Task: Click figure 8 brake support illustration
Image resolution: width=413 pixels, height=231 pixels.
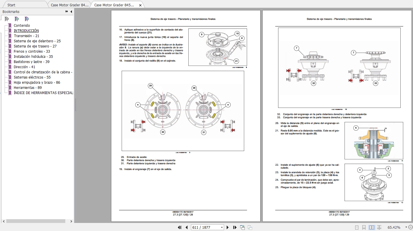Action: tap(218, 47)
